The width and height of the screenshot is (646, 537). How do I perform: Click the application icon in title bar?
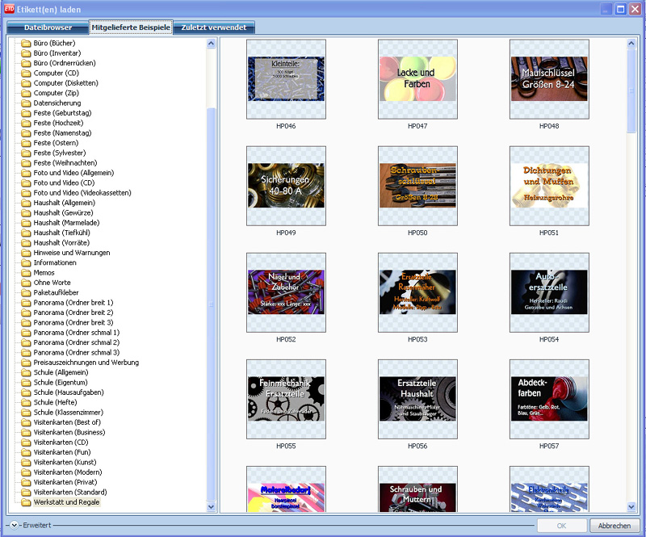click(9, 8)
